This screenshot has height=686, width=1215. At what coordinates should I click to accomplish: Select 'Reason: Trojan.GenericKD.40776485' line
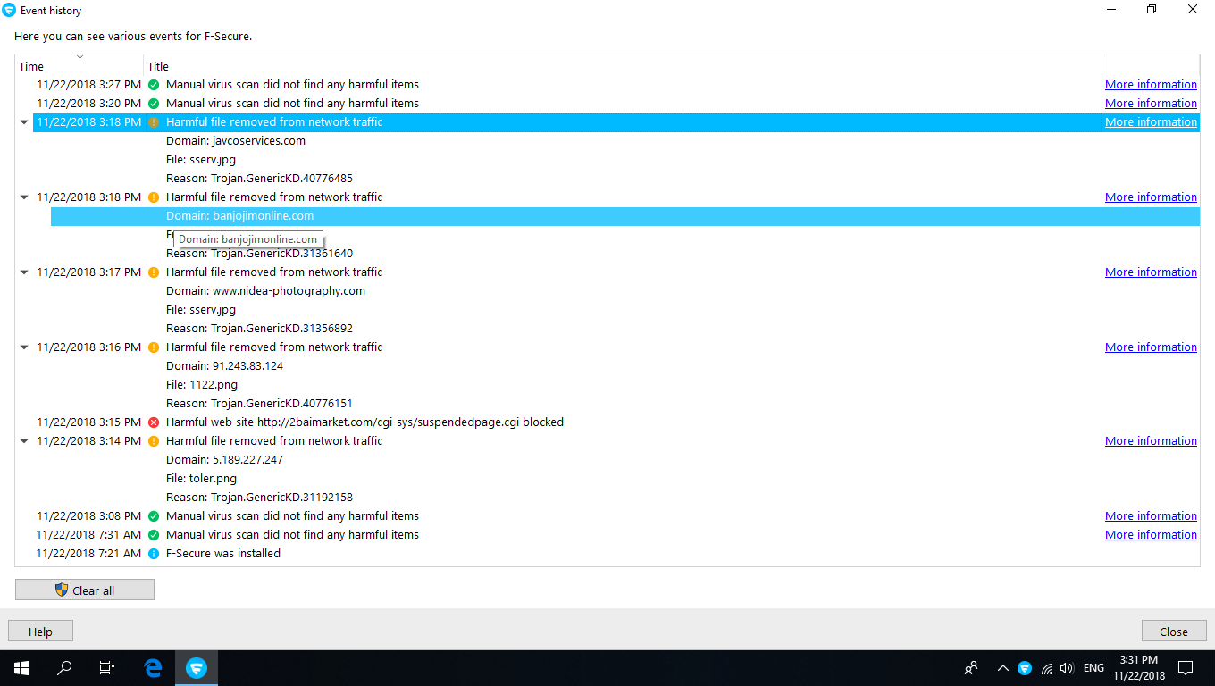[x=259, y=179]
